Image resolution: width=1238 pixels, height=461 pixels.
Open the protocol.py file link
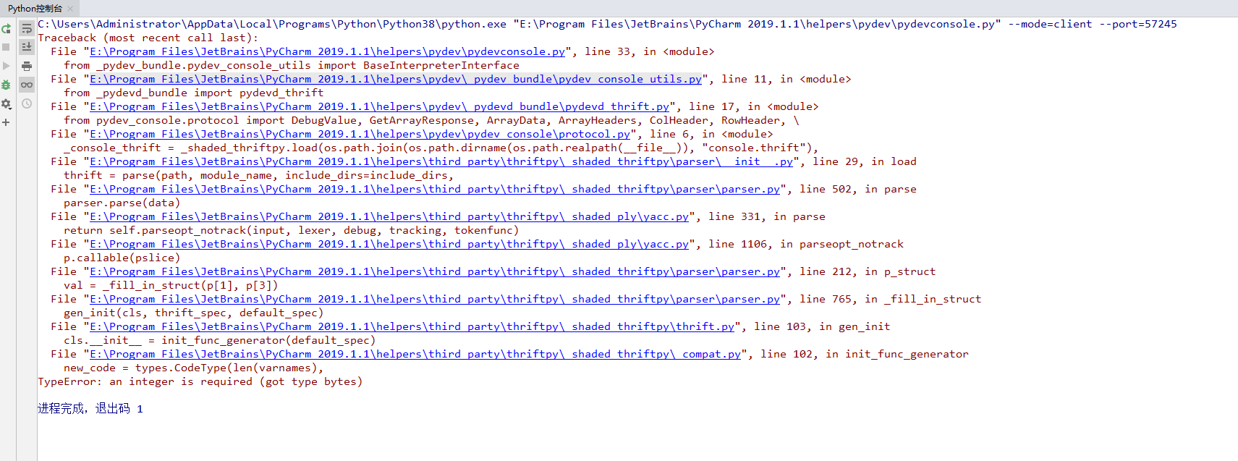coord(360,134)
